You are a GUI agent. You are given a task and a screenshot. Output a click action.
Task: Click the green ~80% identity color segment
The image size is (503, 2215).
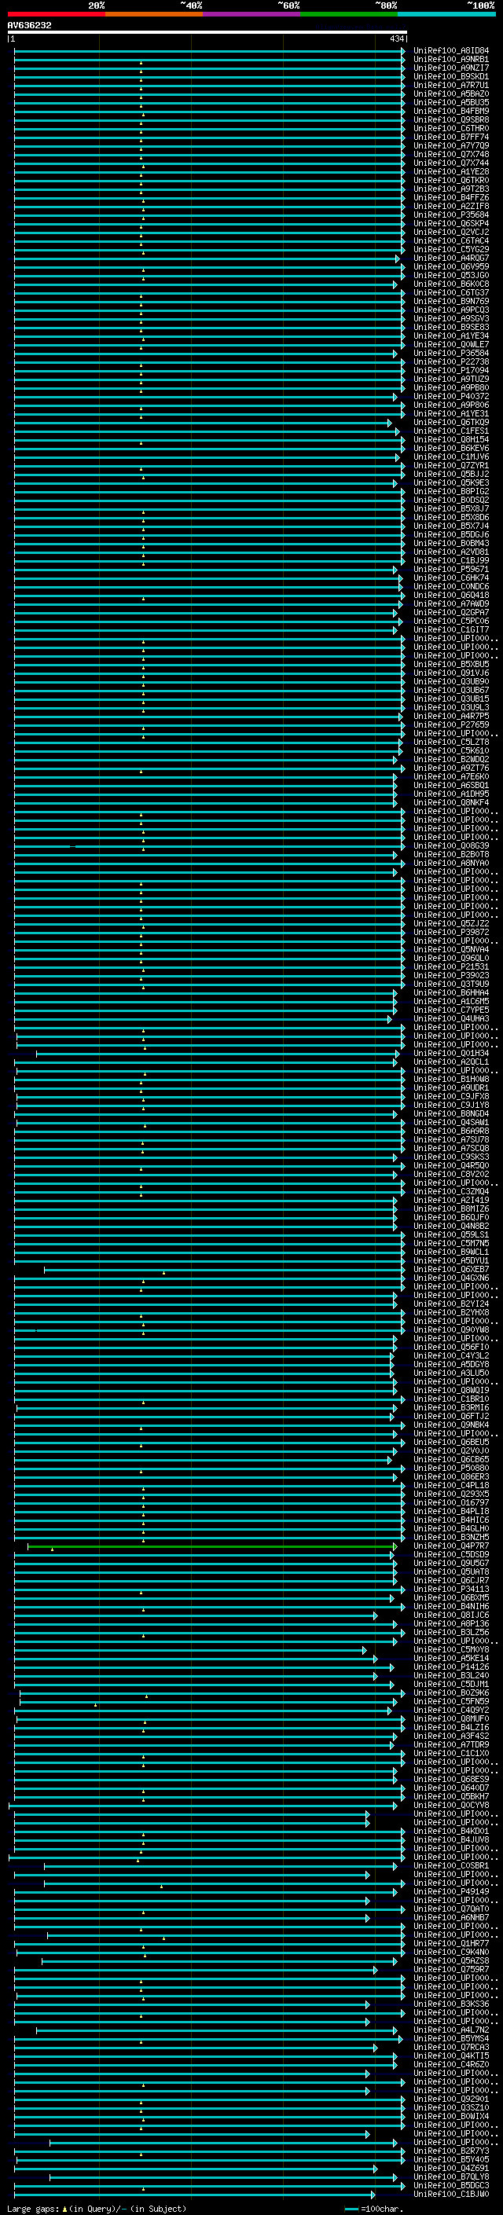click(349, 14)
